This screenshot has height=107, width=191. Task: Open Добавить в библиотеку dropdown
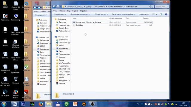pyautogui.click(x=80, y=14)
